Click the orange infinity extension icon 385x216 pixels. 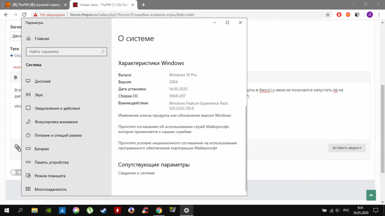[348, 15]
